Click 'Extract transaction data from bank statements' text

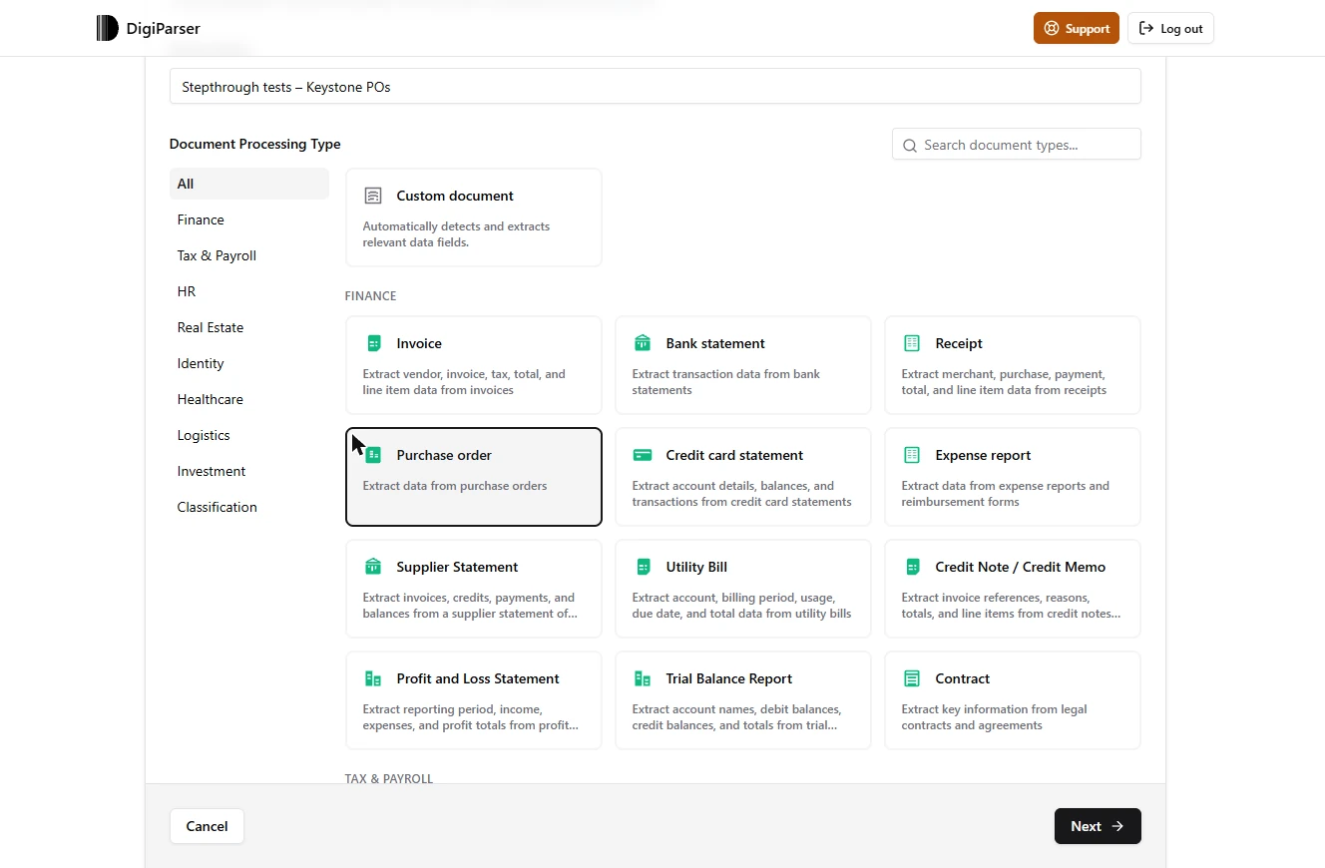pyautogui.click(x=726, y=382)
